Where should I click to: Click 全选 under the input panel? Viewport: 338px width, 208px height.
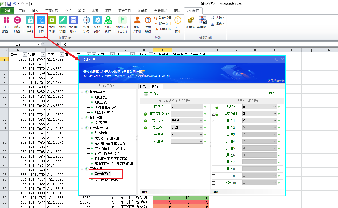(x=144, y=192)
